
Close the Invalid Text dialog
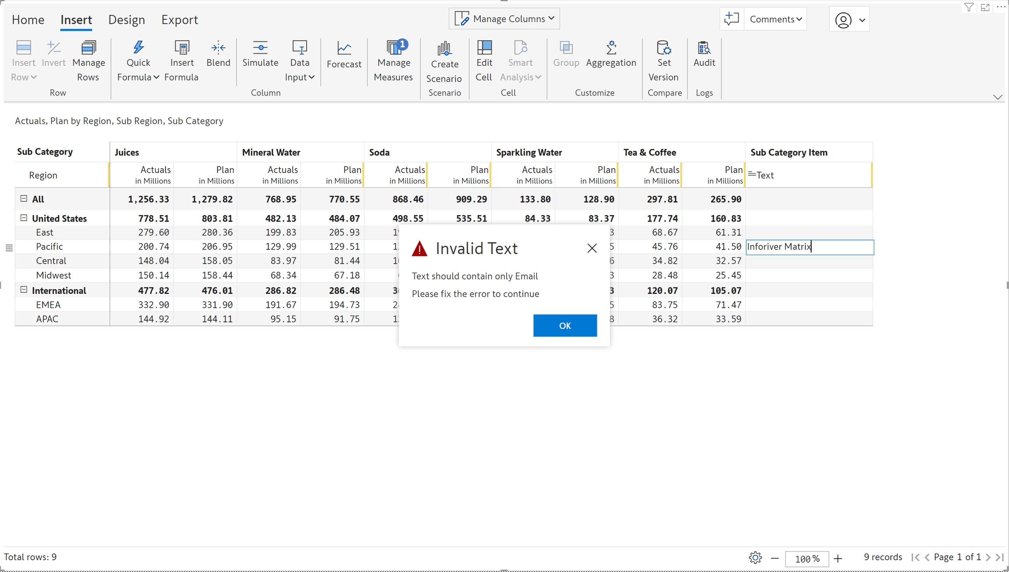click(592, 248)
